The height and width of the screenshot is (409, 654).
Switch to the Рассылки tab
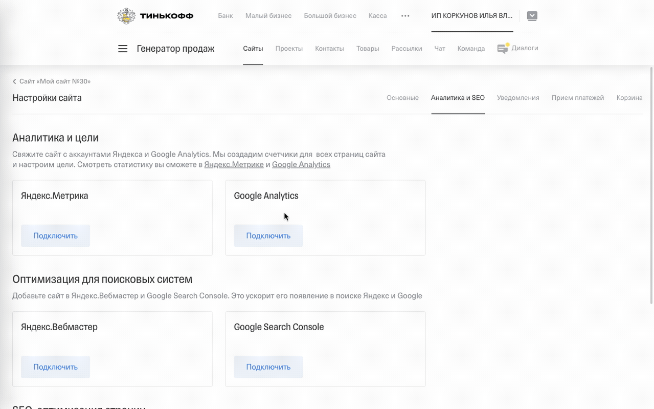pos(407,49)
